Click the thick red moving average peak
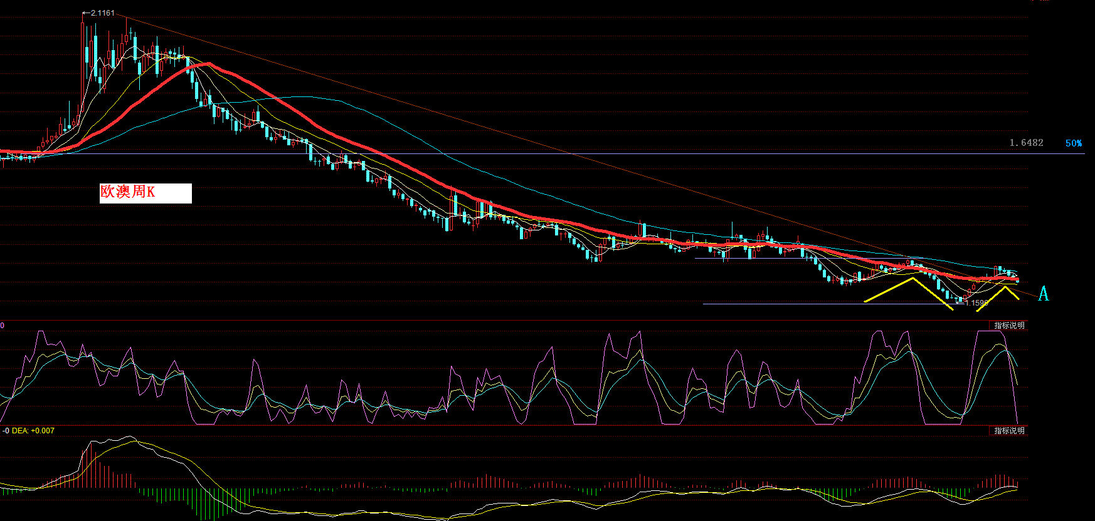The height and width of the screenshot is (521, 1095). [x=207, y=64]
